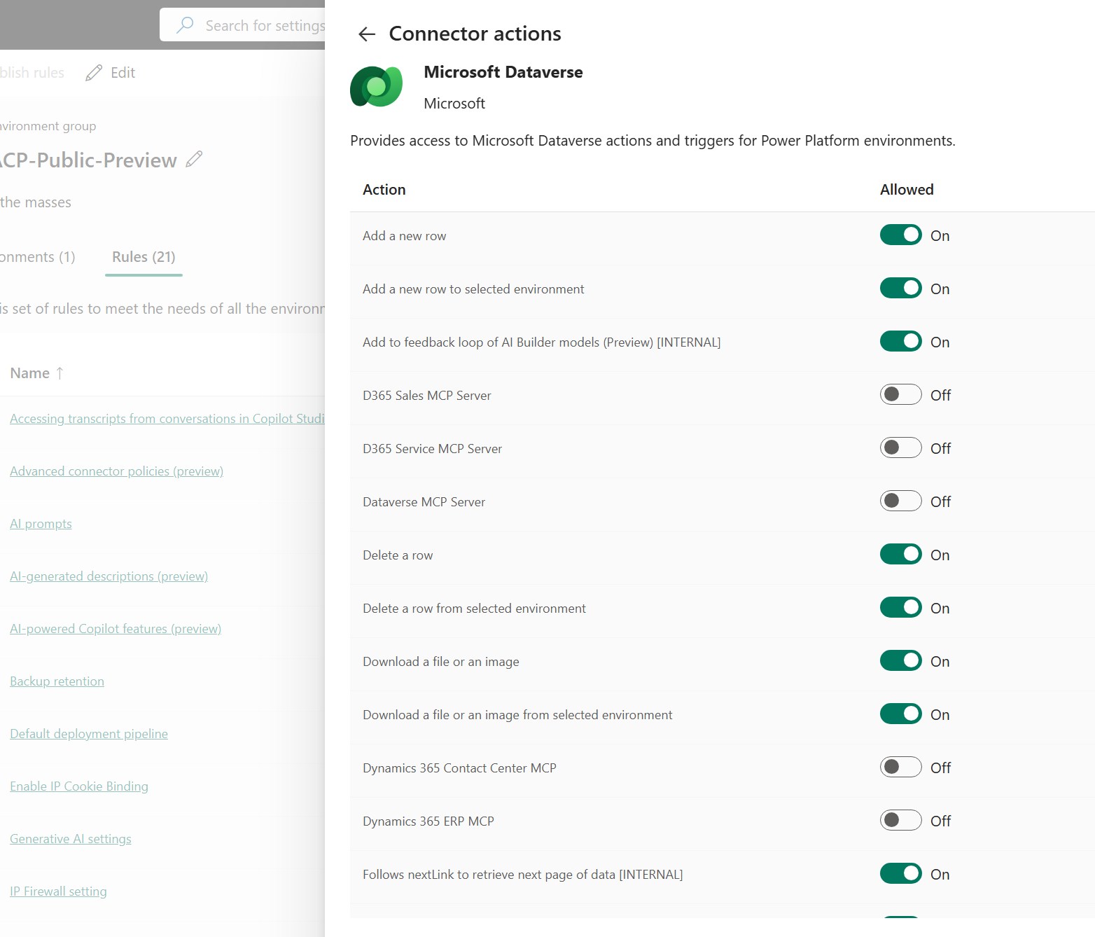The height and width of the screenshot is (937, 1095).
Task: Click the back arrow beside Connector actions
Action: click(367, 34)
